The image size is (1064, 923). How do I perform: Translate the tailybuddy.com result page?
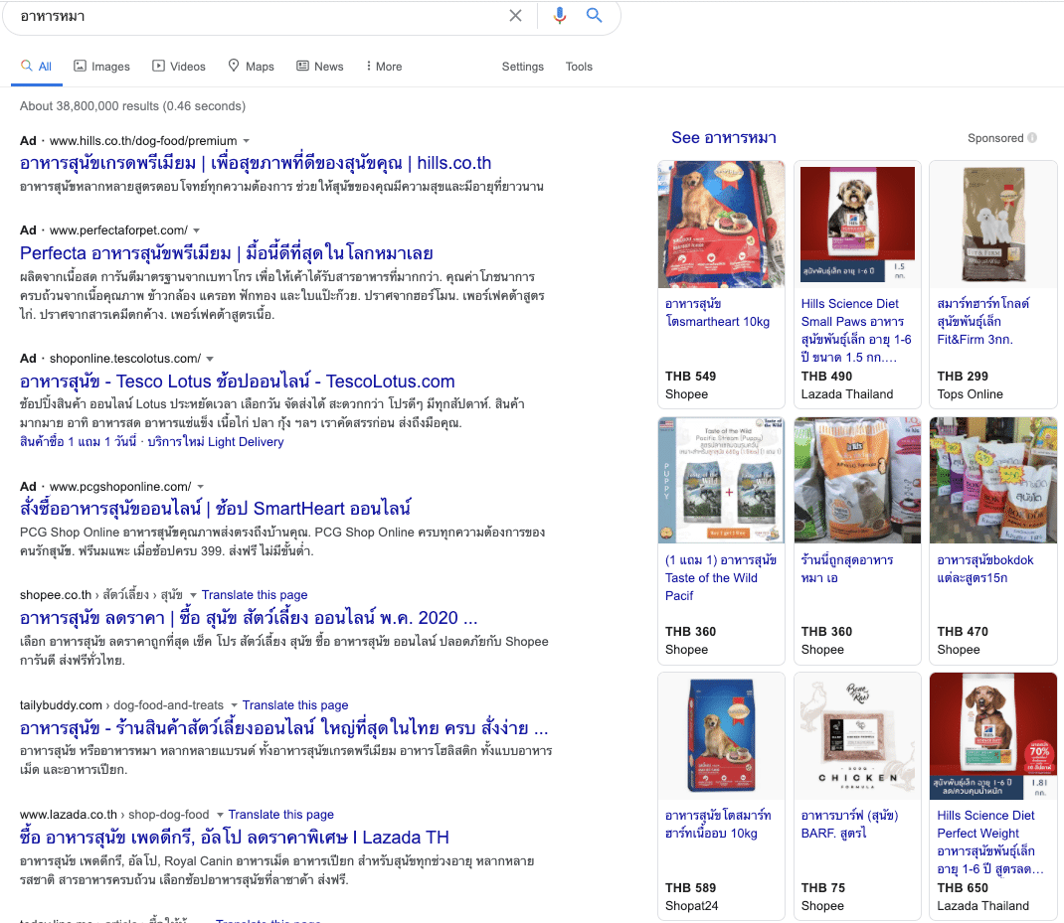[295, 705]
